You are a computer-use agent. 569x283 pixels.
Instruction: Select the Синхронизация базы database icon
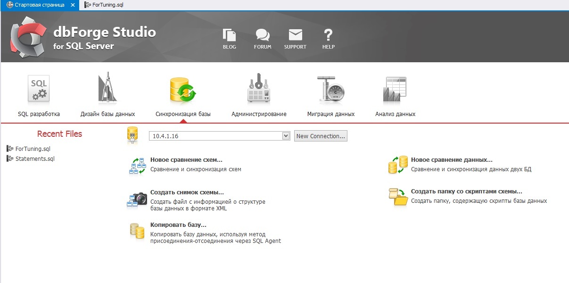coord(182,90)
